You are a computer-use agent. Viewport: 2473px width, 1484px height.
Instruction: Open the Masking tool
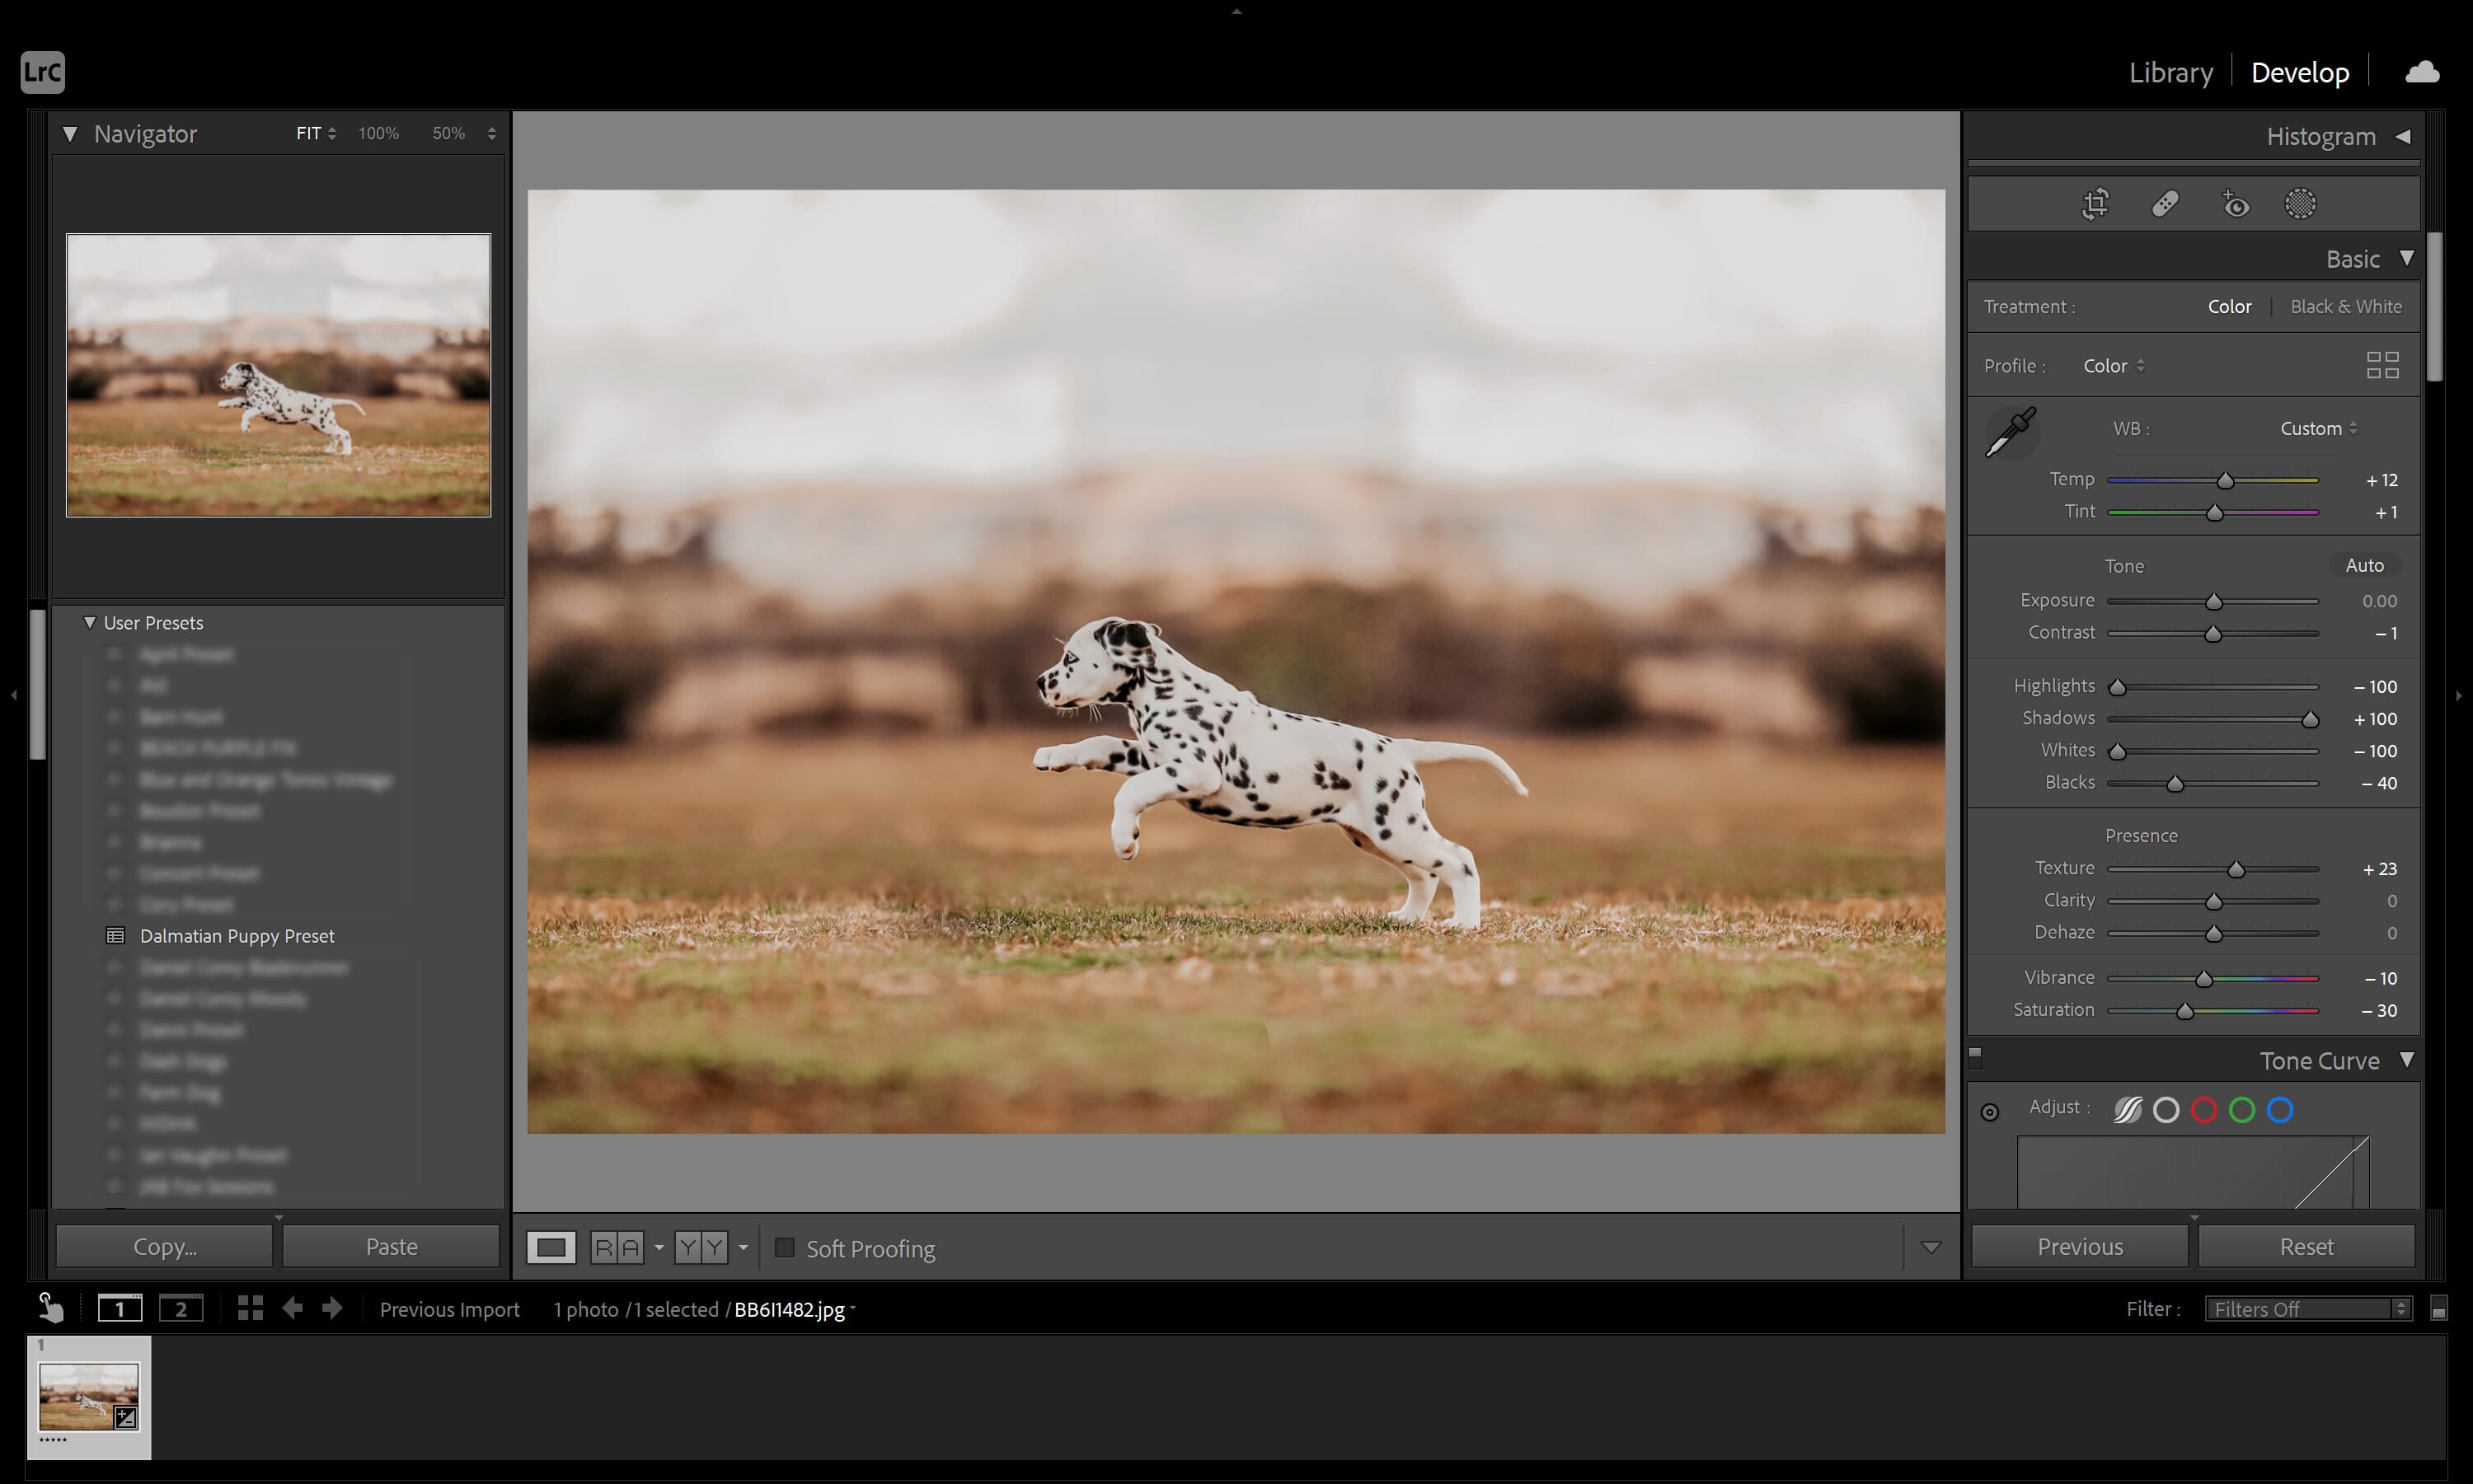tap(2300, 204)
